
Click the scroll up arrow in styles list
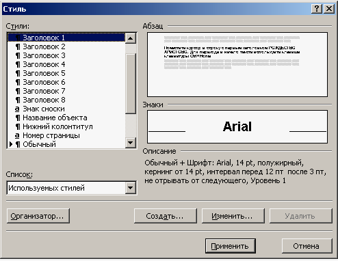point(131,38)
